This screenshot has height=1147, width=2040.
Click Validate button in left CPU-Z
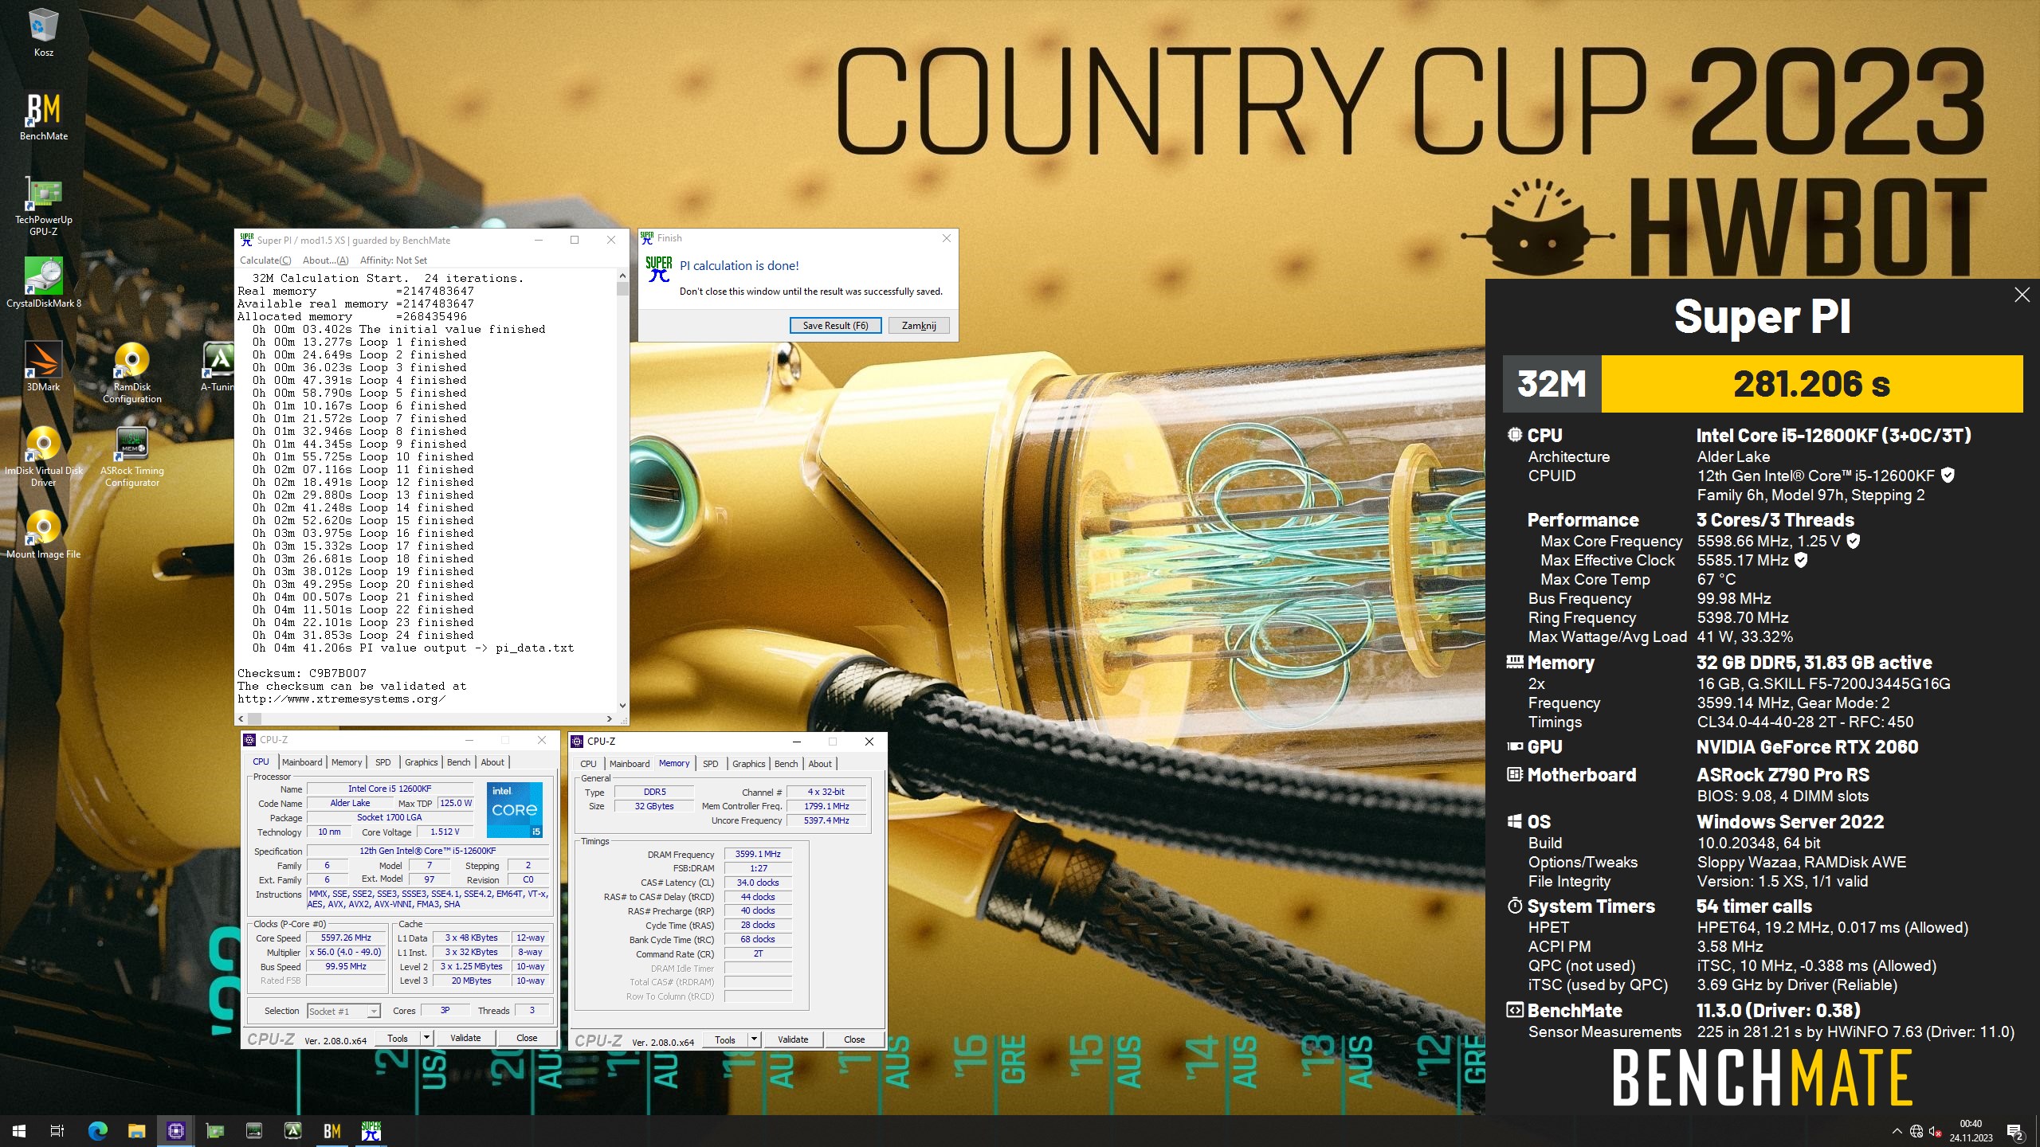(465, 1038)
